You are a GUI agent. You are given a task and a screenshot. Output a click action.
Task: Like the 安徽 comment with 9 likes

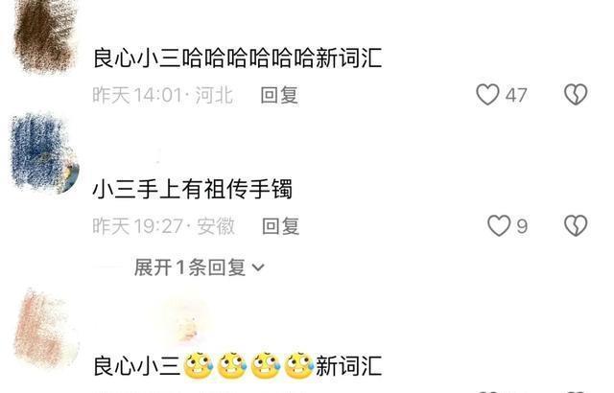pyautogui.click(x=499, y=225)
